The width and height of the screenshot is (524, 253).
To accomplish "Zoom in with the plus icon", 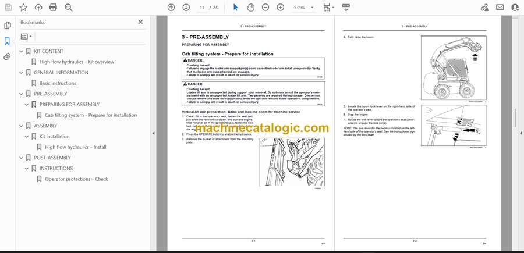I will click(x=281, y=8).
